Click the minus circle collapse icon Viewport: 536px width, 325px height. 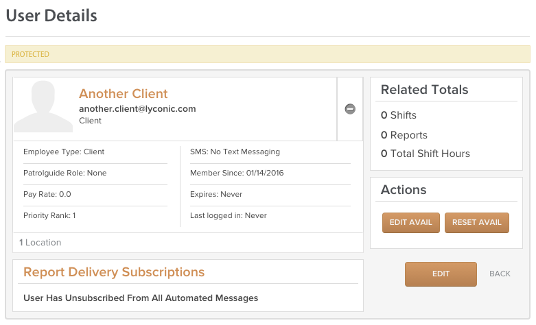350,109
